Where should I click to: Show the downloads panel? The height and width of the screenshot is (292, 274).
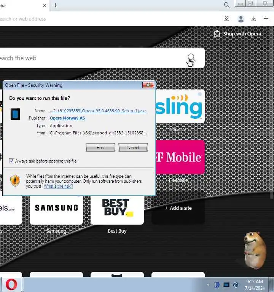253,19
